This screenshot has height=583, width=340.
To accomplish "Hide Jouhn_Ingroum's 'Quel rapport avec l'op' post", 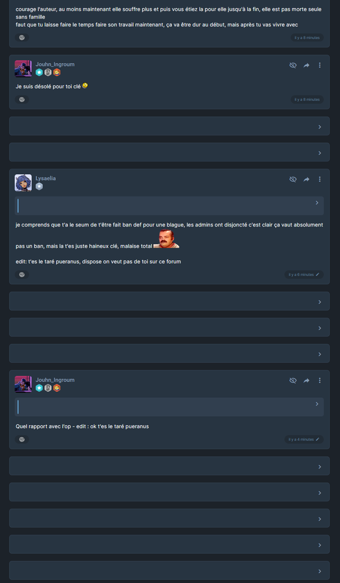I will pos(293,380).
